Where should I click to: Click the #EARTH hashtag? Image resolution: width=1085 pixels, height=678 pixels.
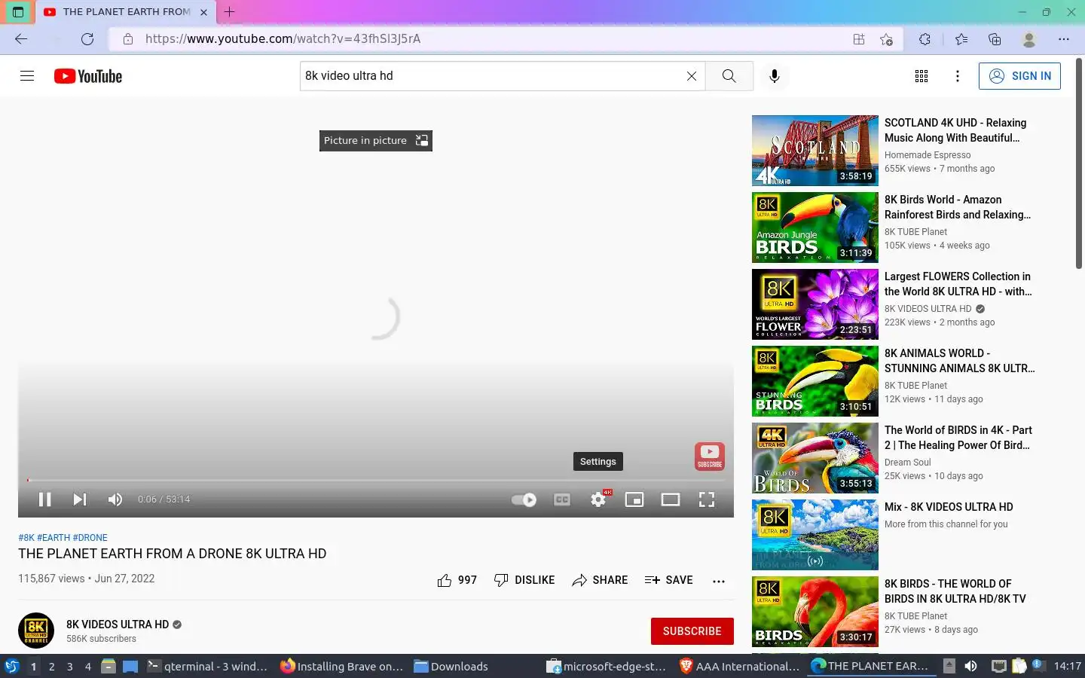click(x=53, y=538)
